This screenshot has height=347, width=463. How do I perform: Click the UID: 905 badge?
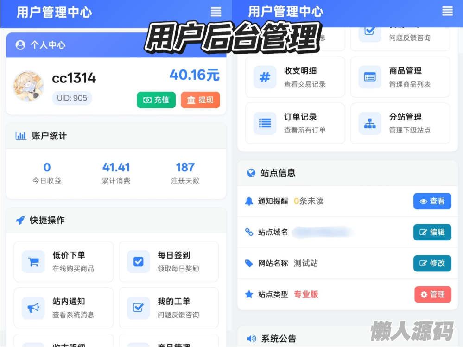tap(72, 98)
